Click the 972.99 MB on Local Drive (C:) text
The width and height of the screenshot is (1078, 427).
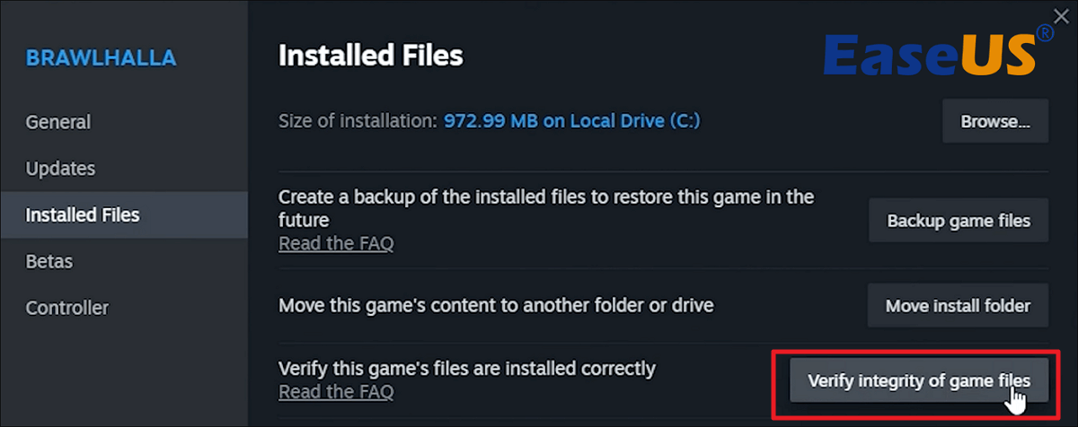571,121
